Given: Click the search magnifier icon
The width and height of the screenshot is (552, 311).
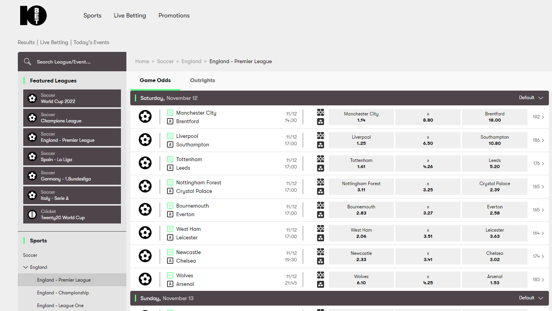Looking at the screenshot, I should pyautogui.click(x=27, y=62).
